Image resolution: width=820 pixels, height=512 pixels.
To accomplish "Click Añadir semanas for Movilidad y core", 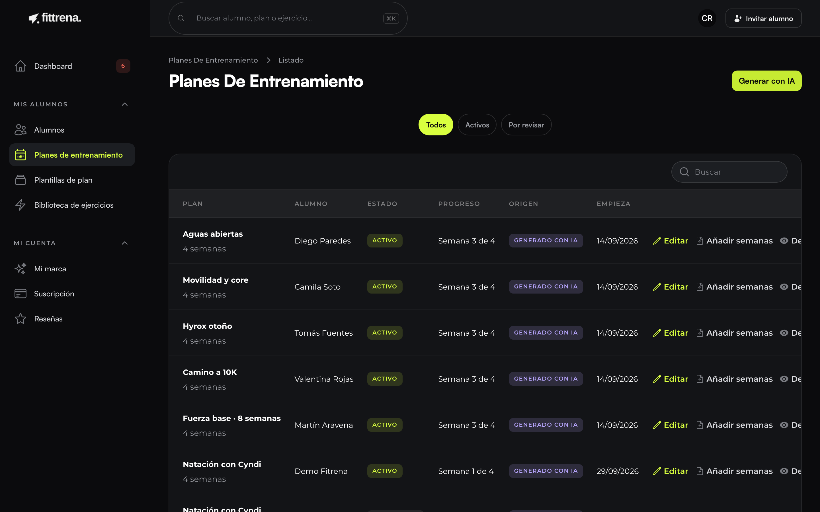I will click(735, 287).
